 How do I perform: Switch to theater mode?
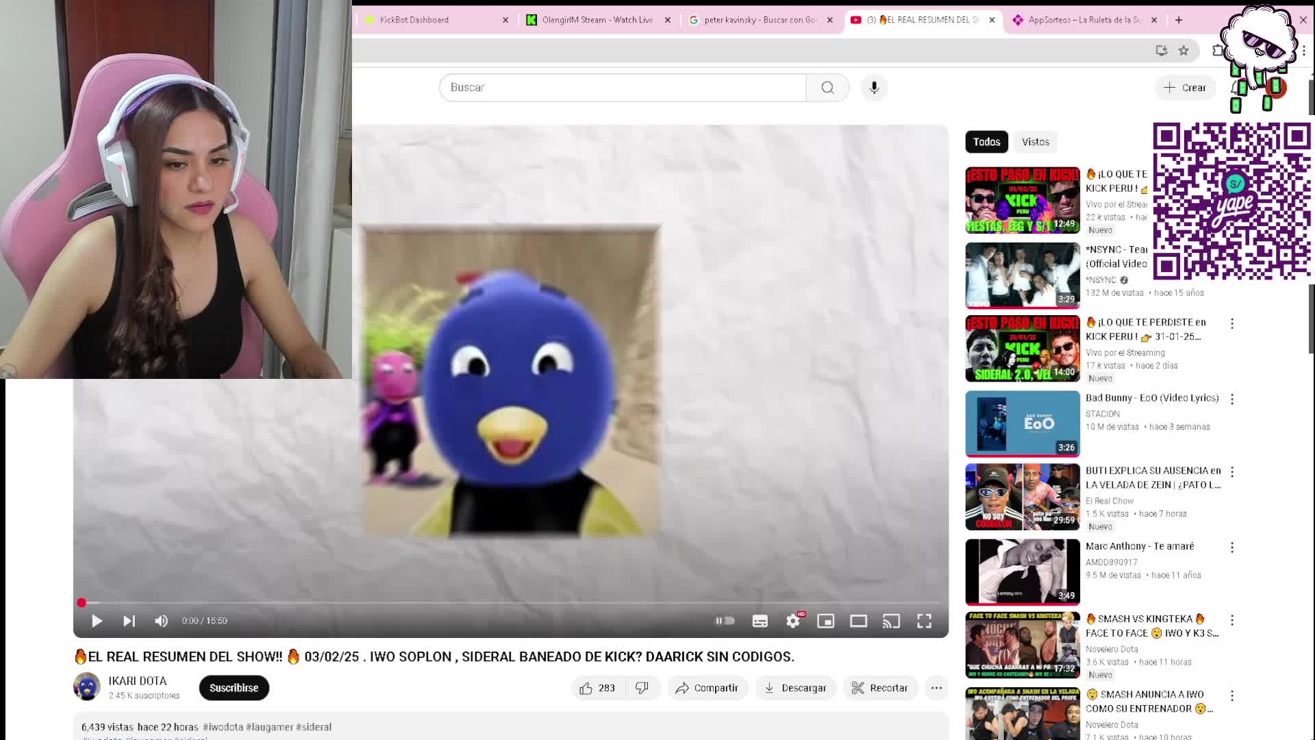[x=859, y=621]
